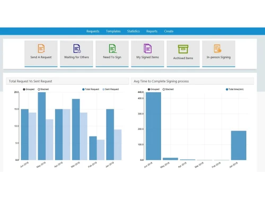Click the '440.0' axis value

140,92
